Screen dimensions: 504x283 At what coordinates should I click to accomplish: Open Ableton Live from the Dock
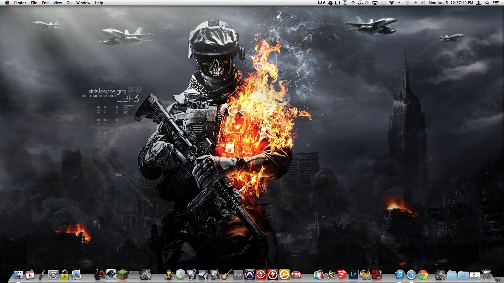tap(238, 275)
